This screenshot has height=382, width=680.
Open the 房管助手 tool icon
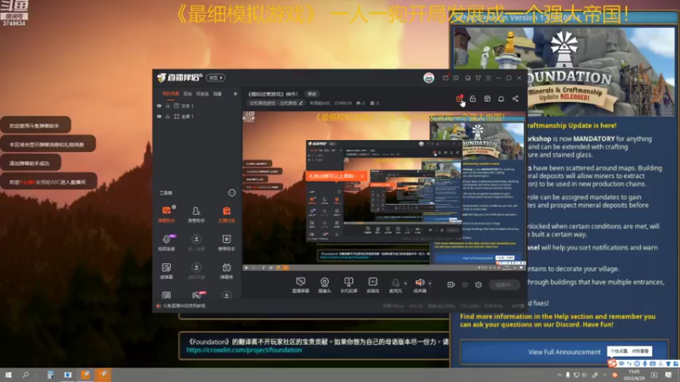point(196,214)
